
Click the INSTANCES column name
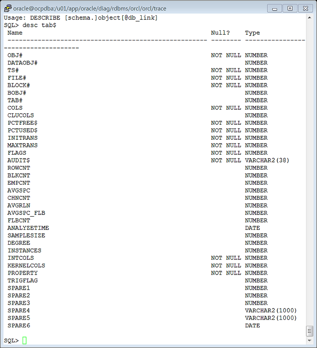pos(25,250)
